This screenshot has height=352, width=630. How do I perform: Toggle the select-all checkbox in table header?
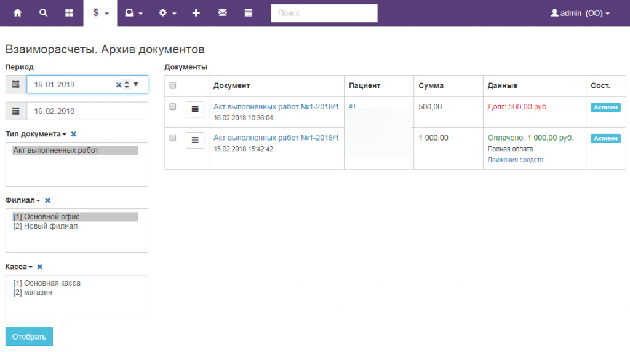pyautogui.click(x=173, y=85)
